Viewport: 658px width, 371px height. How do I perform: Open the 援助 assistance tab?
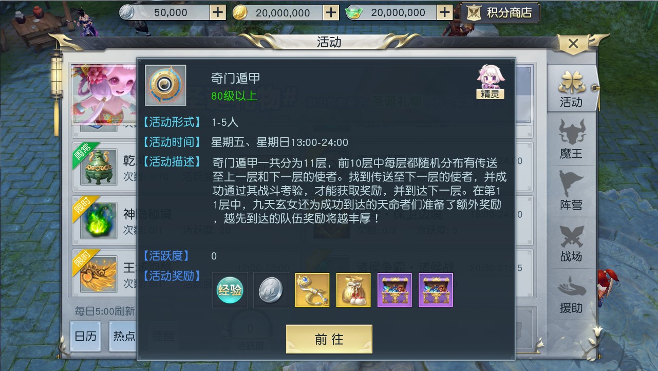pos(571,294)
